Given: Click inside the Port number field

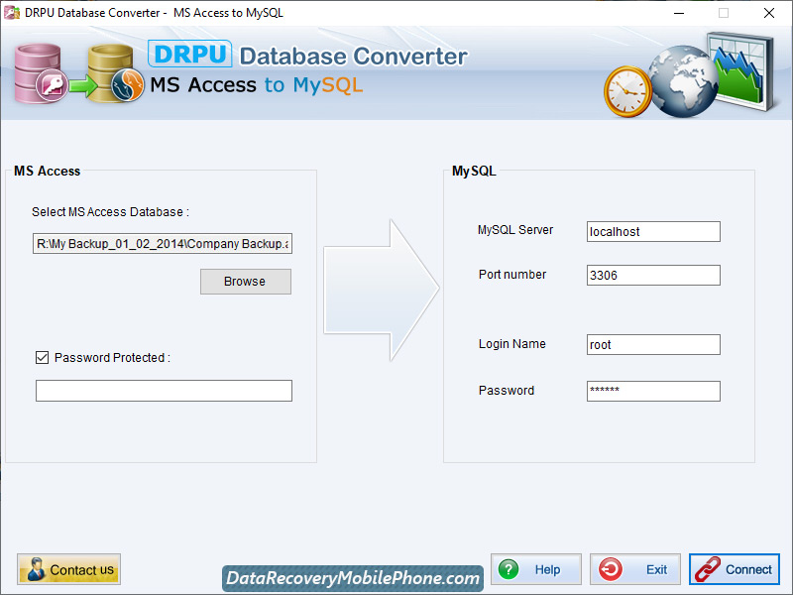Looking at the screenshot, I should [652, 275].
